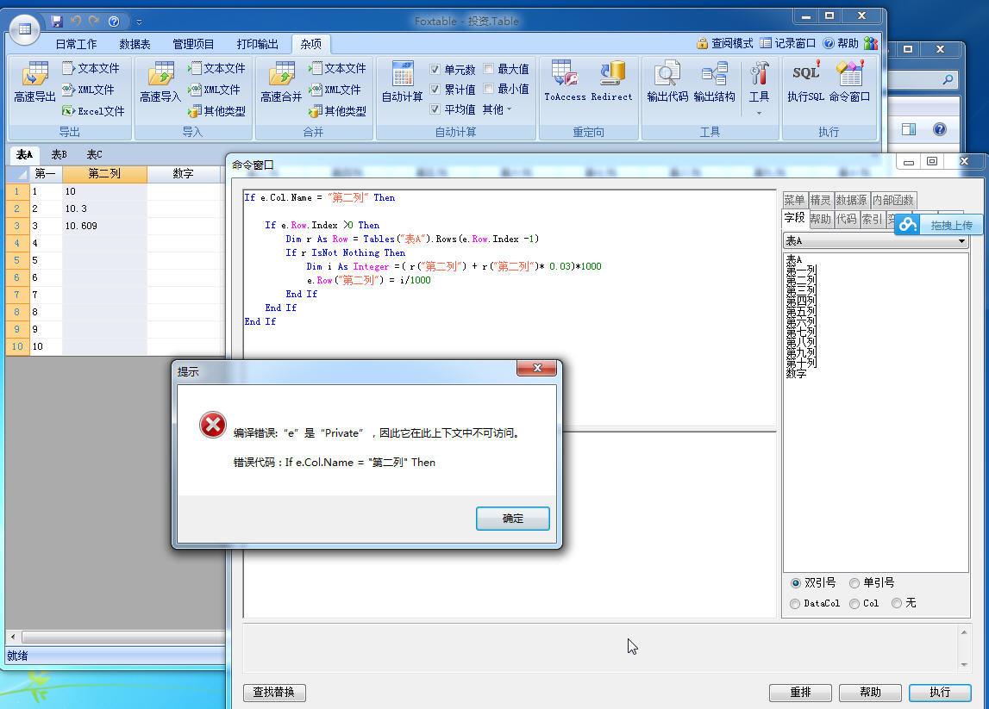Click the blue help icon in title bar

[114, 22]
